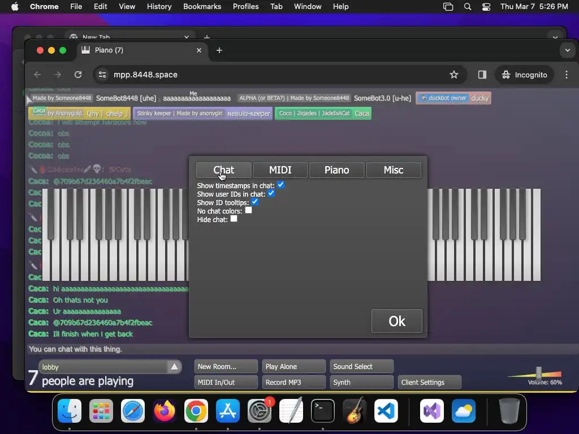
Task: Open the Profiles menu
Action: click(245, 7)
